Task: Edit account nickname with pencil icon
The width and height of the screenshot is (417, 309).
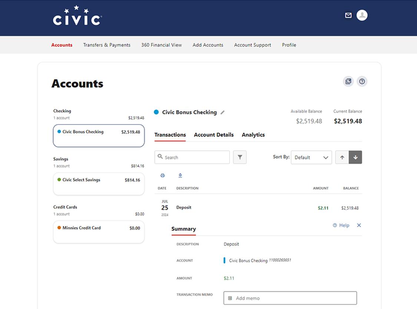Action: 223,112
